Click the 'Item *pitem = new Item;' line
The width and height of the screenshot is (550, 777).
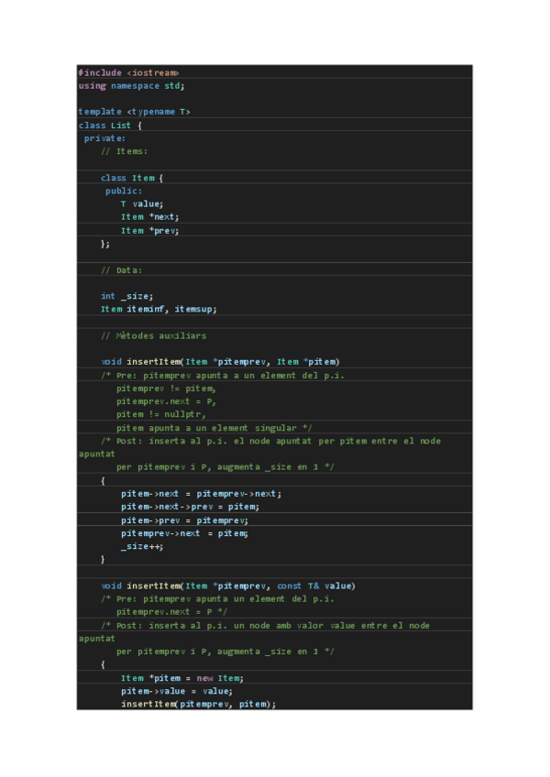(x=181, y=678)
